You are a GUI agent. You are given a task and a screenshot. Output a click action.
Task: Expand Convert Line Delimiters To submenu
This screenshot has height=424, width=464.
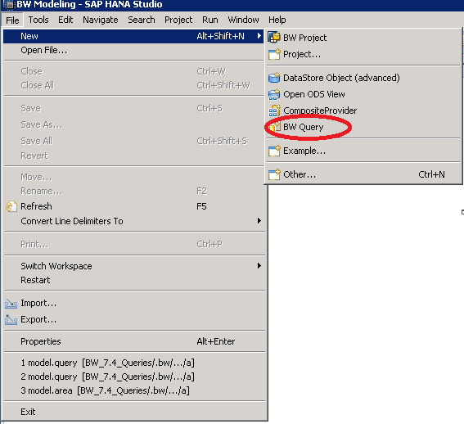point(259,220)
